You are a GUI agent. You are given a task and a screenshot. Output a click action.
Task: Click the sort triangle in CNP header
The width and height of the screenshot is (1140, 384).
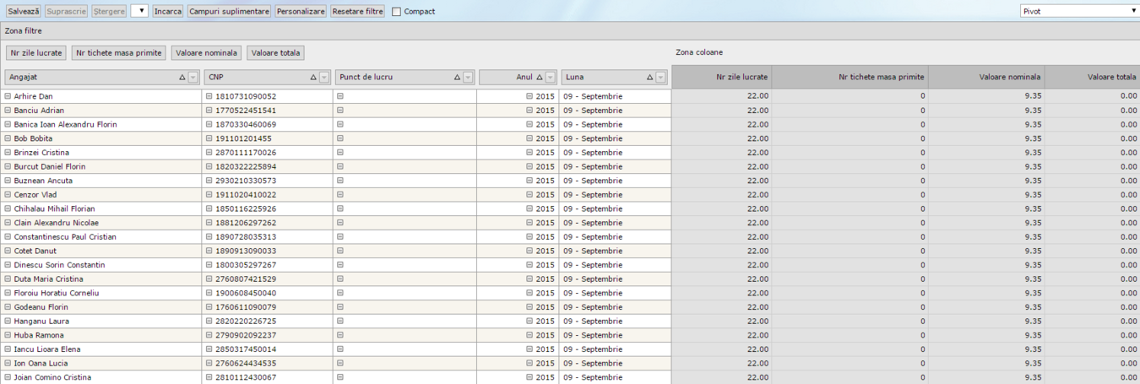click(313, 78)
